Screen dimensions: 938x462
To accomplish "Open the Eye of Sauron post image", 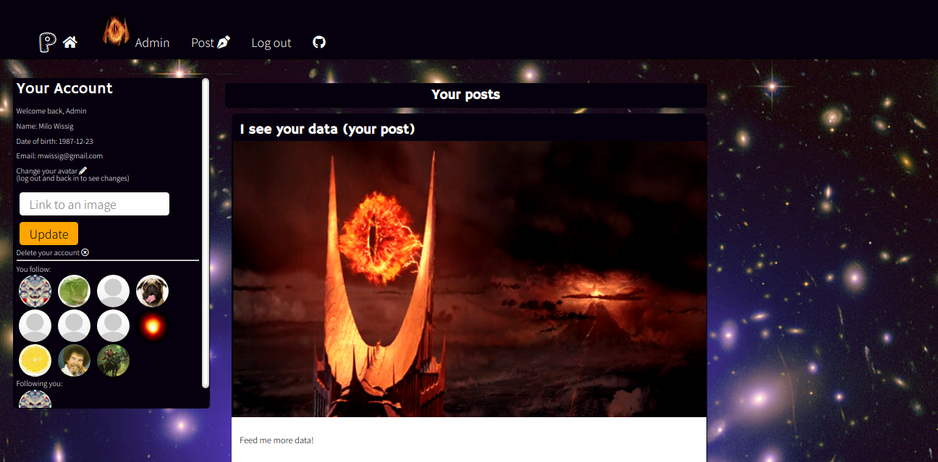I will 469,279.
